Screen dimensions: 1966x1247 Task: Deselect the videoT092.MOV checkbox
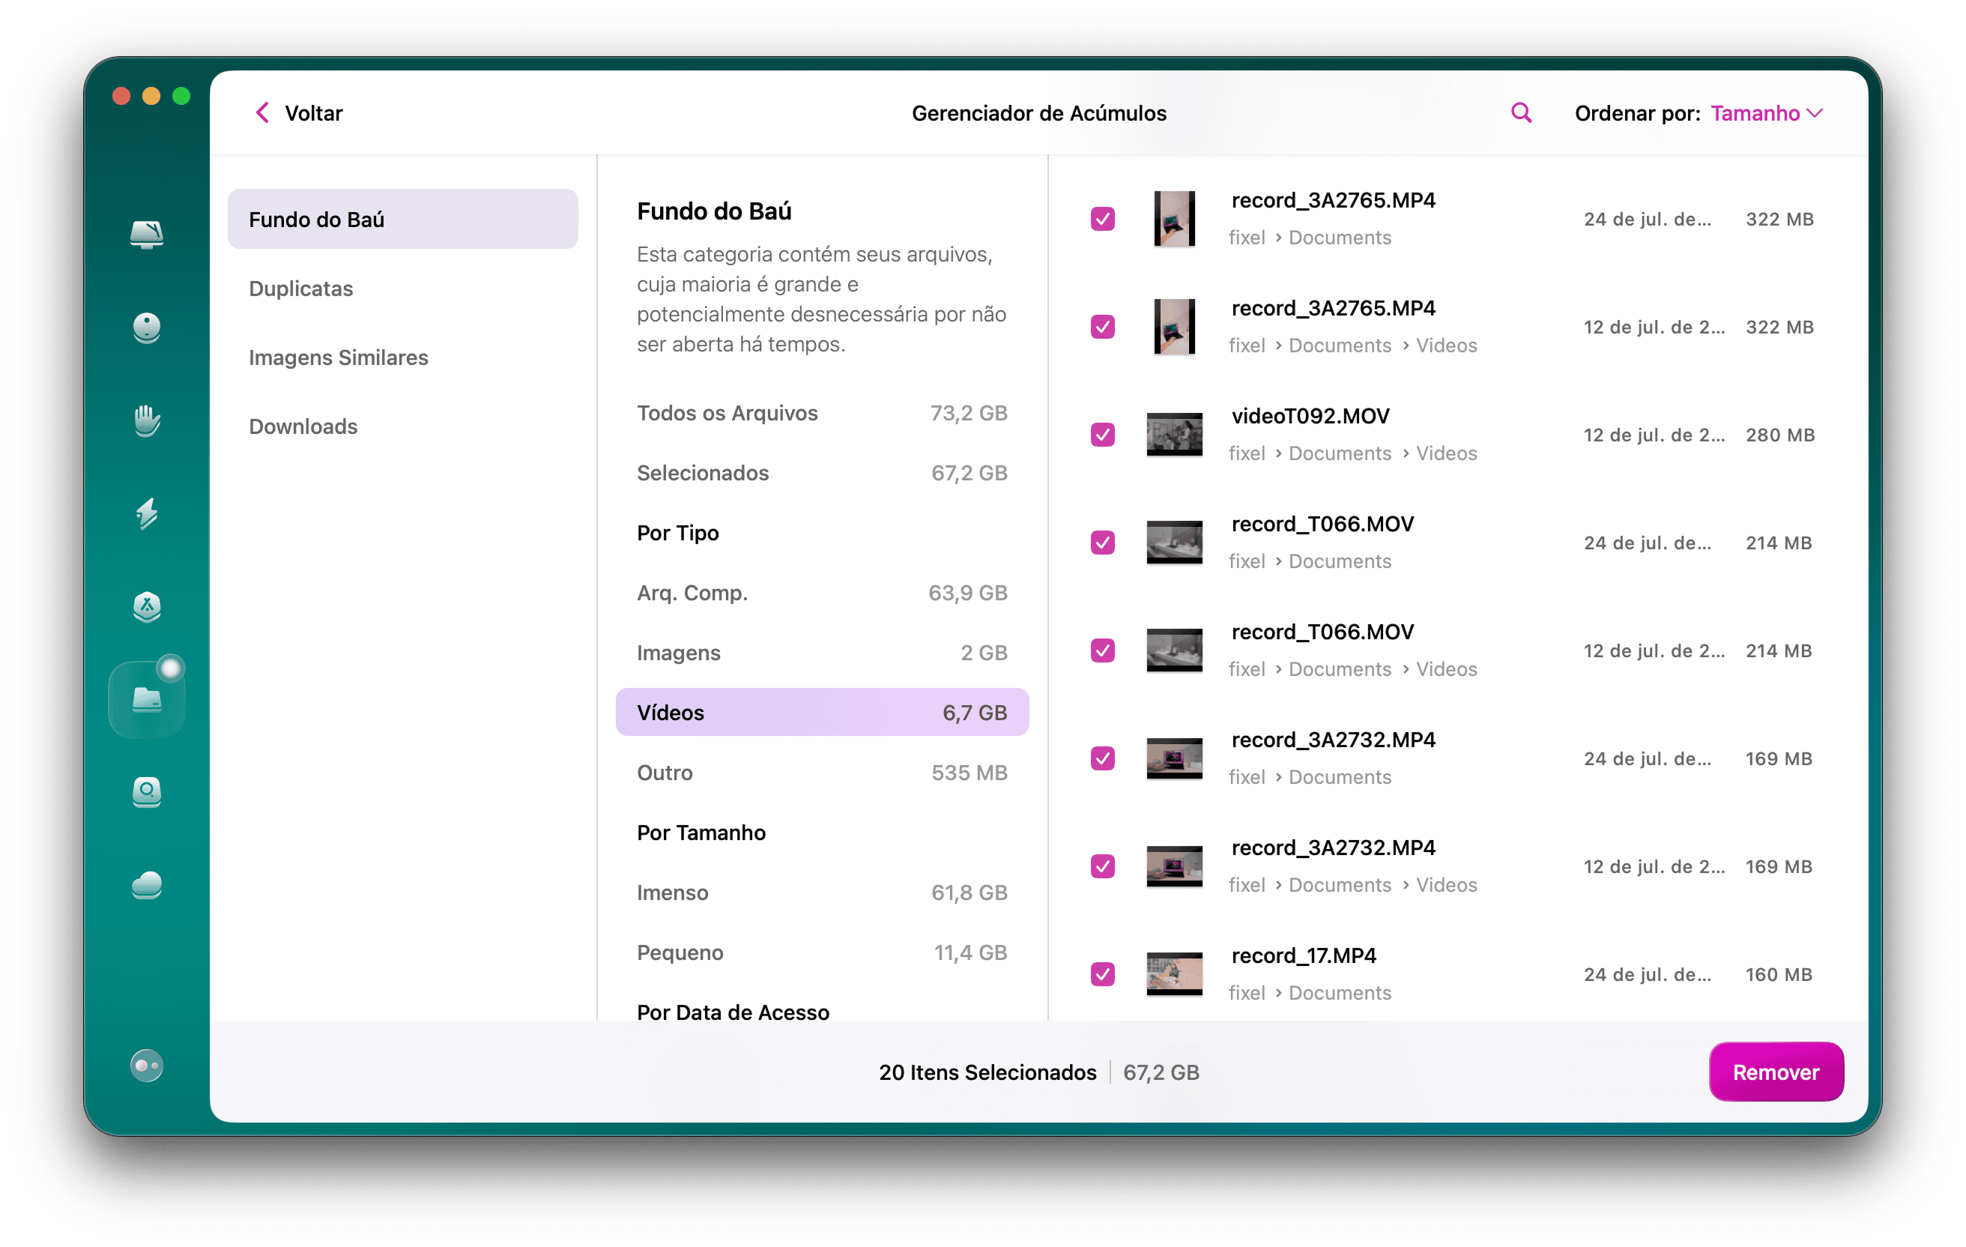[1102, 435]
